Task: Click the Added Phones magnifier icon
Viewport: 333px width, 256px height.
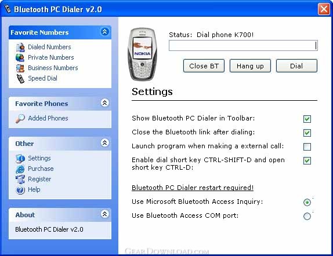Action: pyautogui.click(x=20, y=118)
